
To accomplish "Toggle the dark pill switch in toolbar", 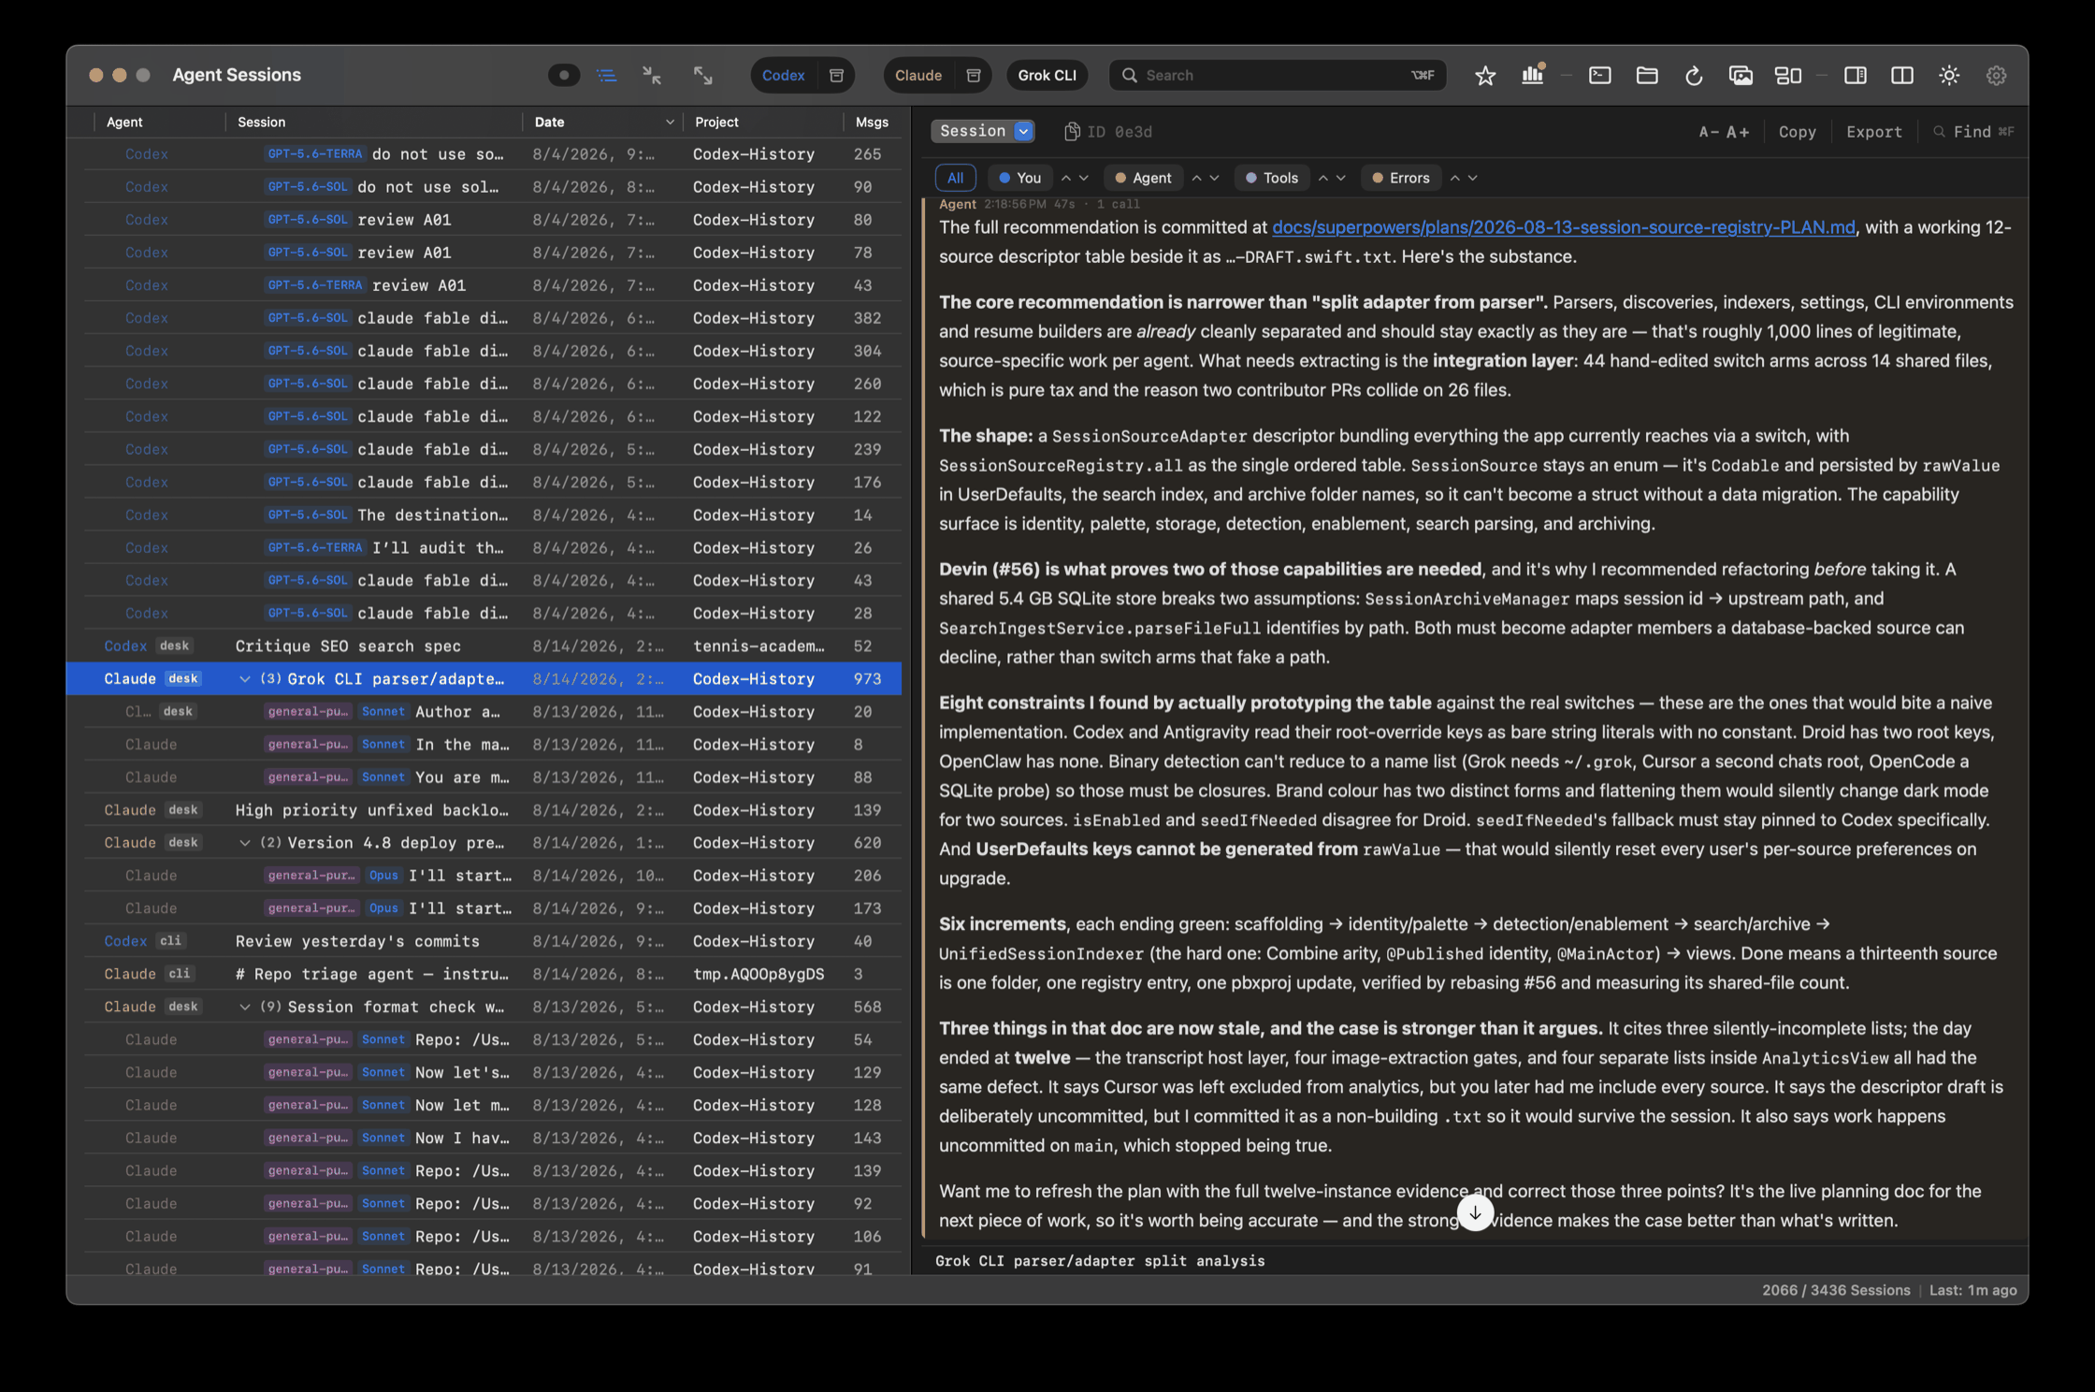I will pyautogui.click(x=563, y=76).
